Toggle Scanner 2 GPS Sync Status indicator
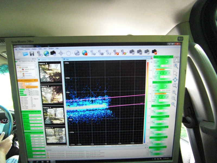217x163 pixels. pyautogui.click(x=165, y=86)
